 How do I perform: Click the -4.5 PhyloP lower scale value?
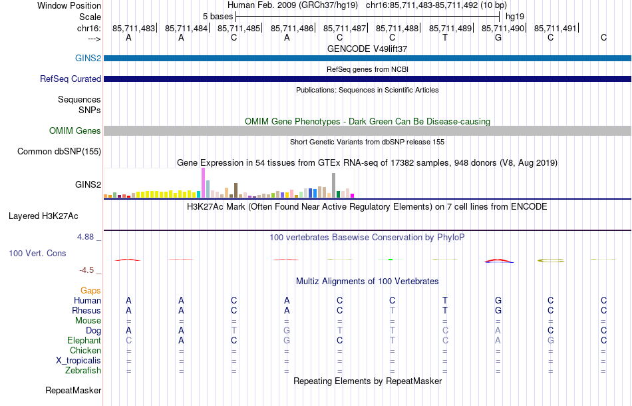pyautogui.click(x=86, y=270)
